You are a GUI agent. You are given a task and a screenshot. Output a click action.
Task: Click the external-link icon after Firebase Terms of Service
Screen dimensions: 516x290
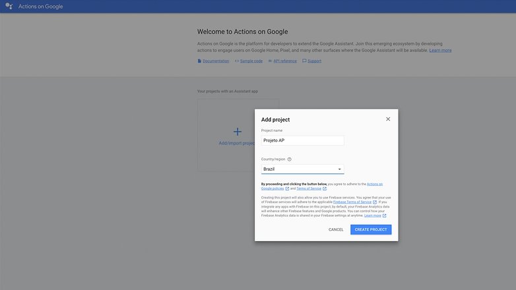click(x=375, y=202)
